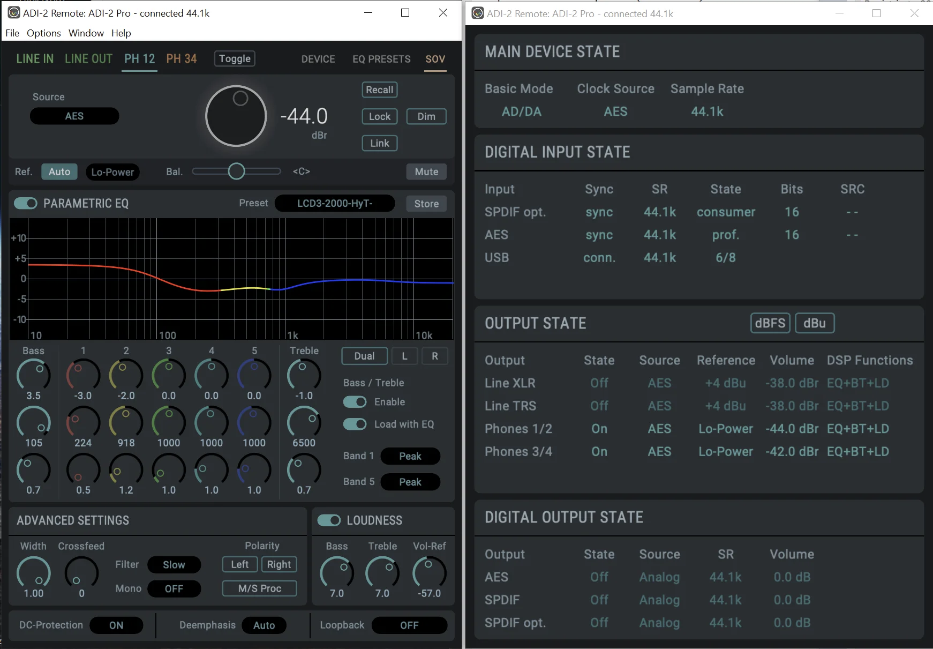Open the Filter Slow dropdown
The image size is (933, 649).
(x=174, y=565)
